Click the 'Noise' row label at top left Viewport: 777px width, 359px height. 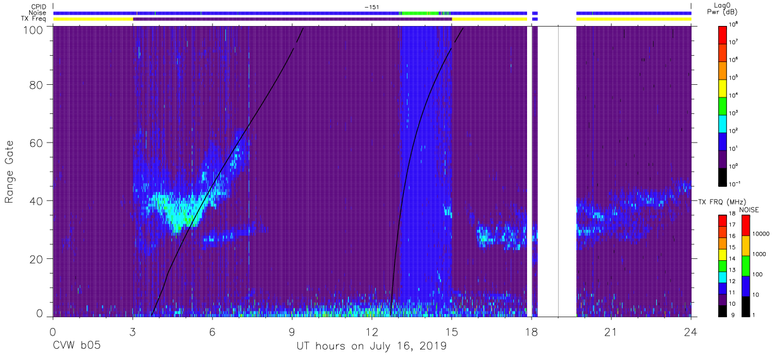(x=39, y=13)
